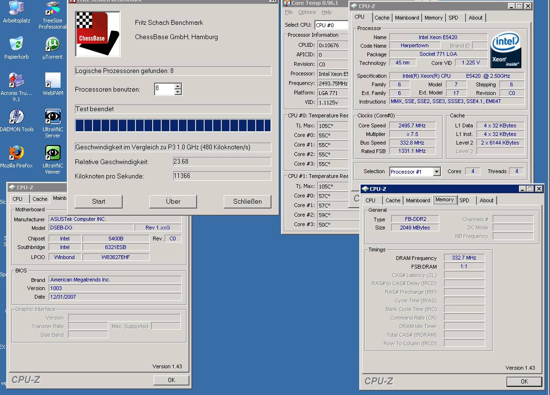Open the Arbeitsplatz desktop icon

coord(17,12)
